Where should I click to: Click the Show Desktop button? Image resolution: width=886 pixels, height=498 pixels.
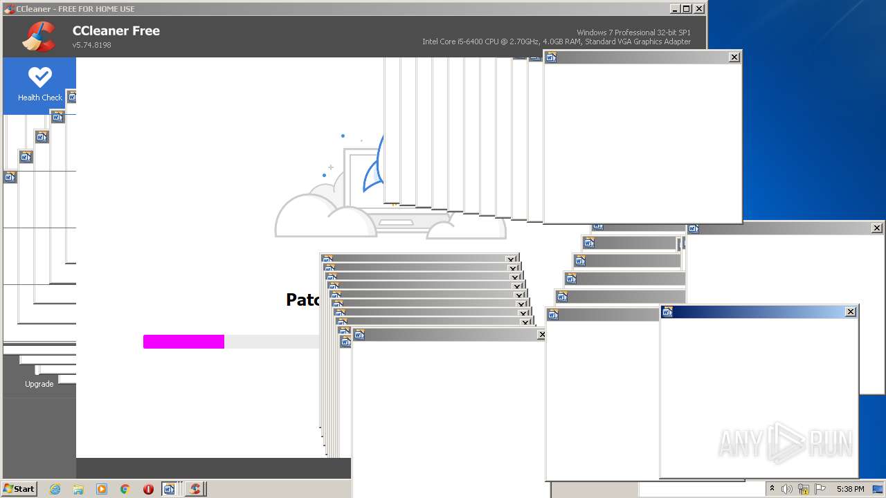click(x=878, y=489)
